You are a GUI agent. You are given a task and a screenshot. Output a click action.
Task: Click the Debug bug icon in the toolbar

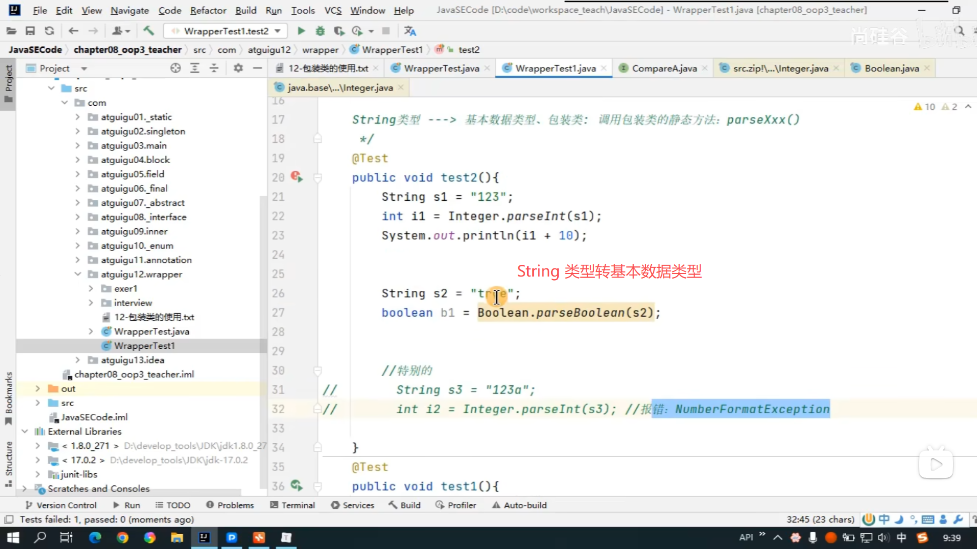320,31
